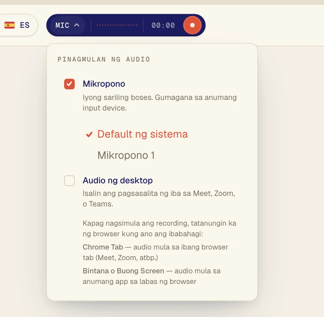Image resolution: width=324 pixels, height=317 pixels.
Task: Click the Spanish flag icon
Action: coord(10,25)
